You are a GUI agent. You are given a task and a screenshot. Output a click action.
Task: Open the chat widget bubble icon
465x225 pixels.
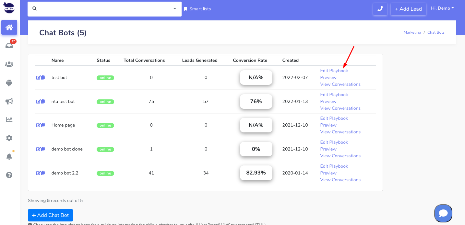click(x=443, y=213)
